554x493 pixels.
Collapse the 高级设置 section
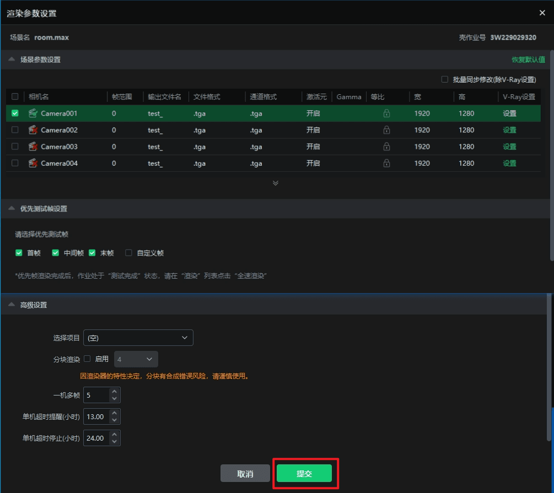click(12, 305)
